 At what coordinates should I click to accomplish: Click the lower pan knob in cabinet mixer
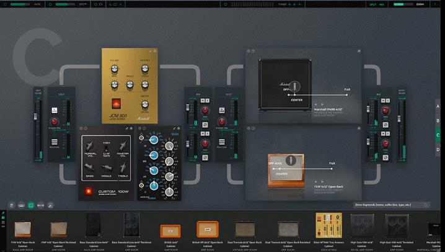(x=386, y=143)
